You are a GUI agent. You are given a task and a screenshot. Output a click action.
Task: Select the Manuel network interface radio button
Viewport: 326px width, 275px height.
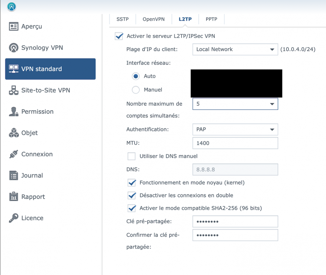pos(136,90)
